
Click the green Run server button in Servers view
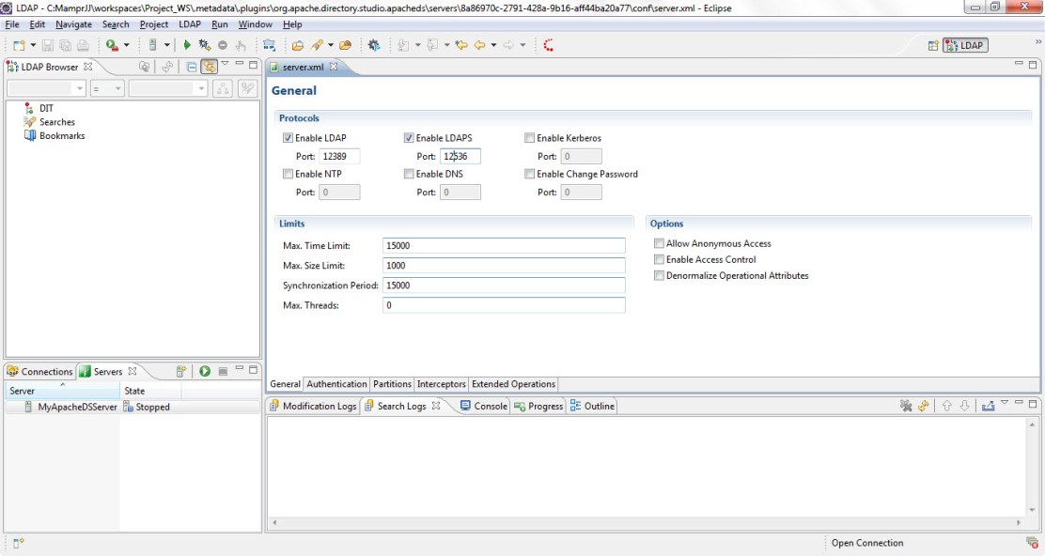pos(204,372)
